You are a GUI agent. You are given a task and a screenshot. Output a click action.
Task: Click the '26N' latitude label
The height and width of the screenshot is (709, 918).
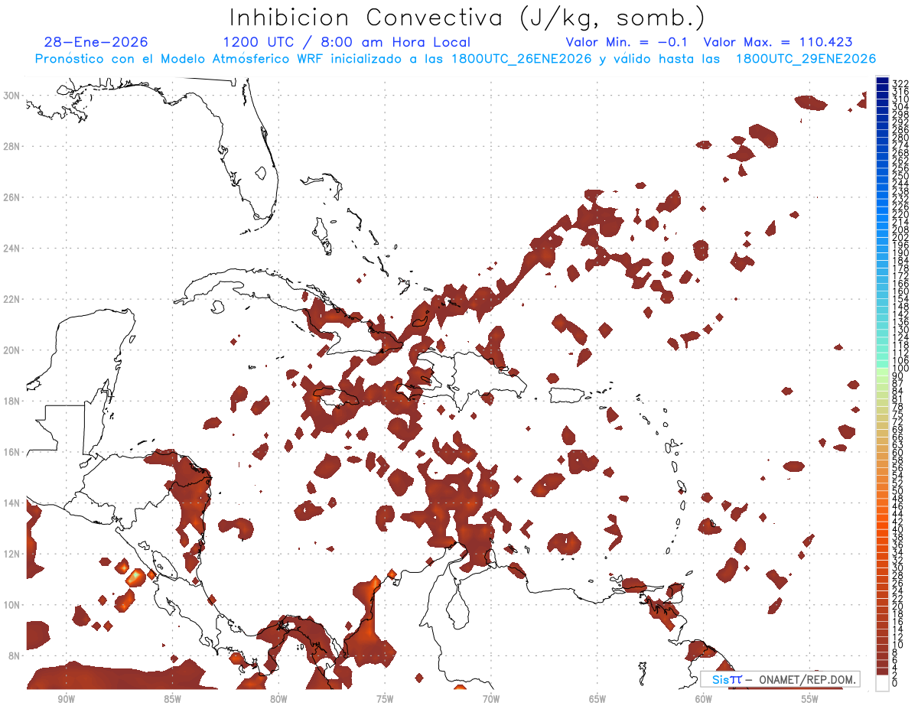(12, 197)
